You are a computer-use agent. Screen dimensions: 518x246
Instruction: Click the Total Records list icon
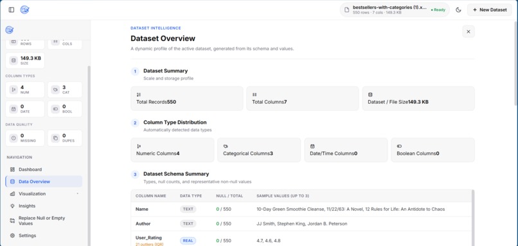(x=139, y=95)
